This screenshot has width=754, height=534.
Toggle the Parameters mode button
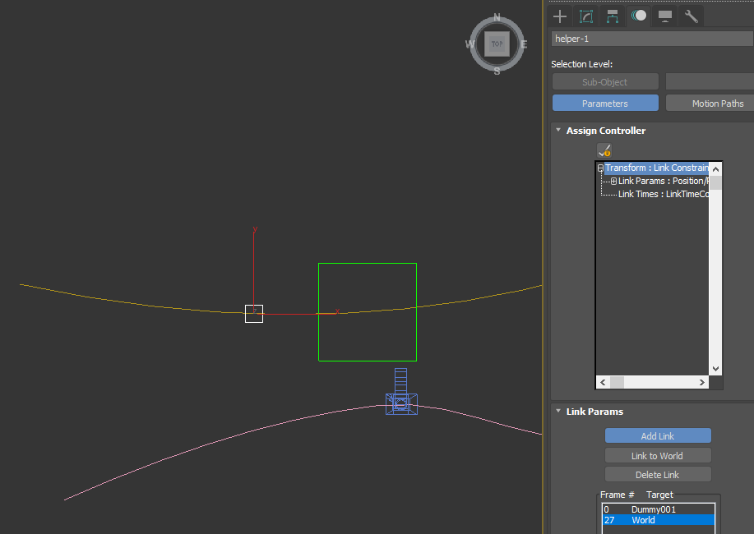[605, 104]
